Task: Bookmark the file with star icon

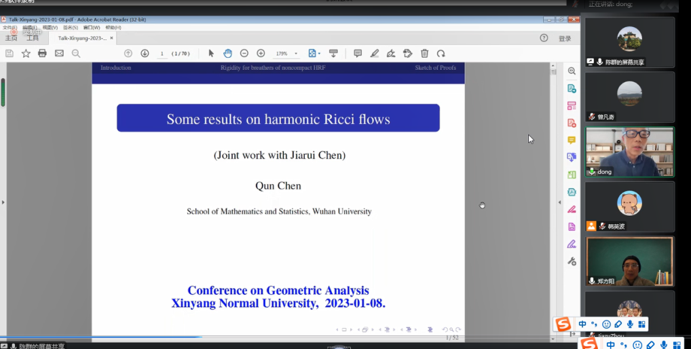Action: pyautogui.click(x=26, y=54)
